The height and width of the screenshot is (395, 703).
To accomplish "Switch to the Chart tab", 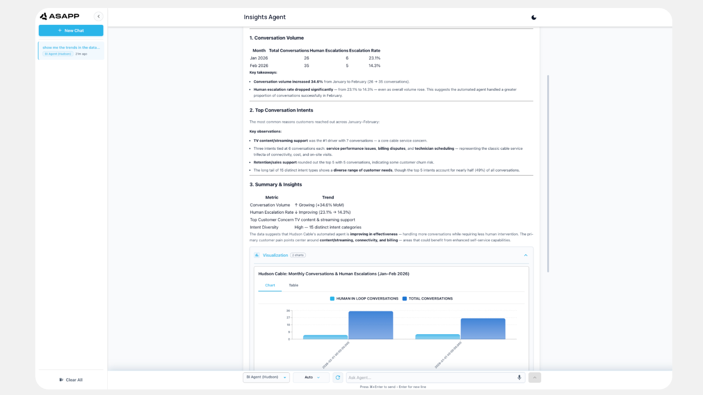I will [270, 285].
